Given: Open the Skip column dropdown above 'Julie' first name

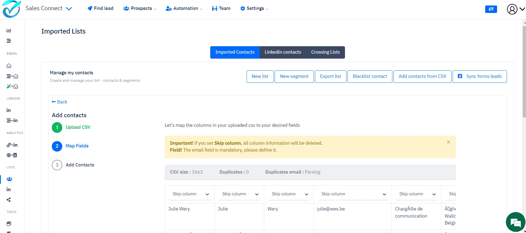Looking at the screenshot, I should [239, 194].
